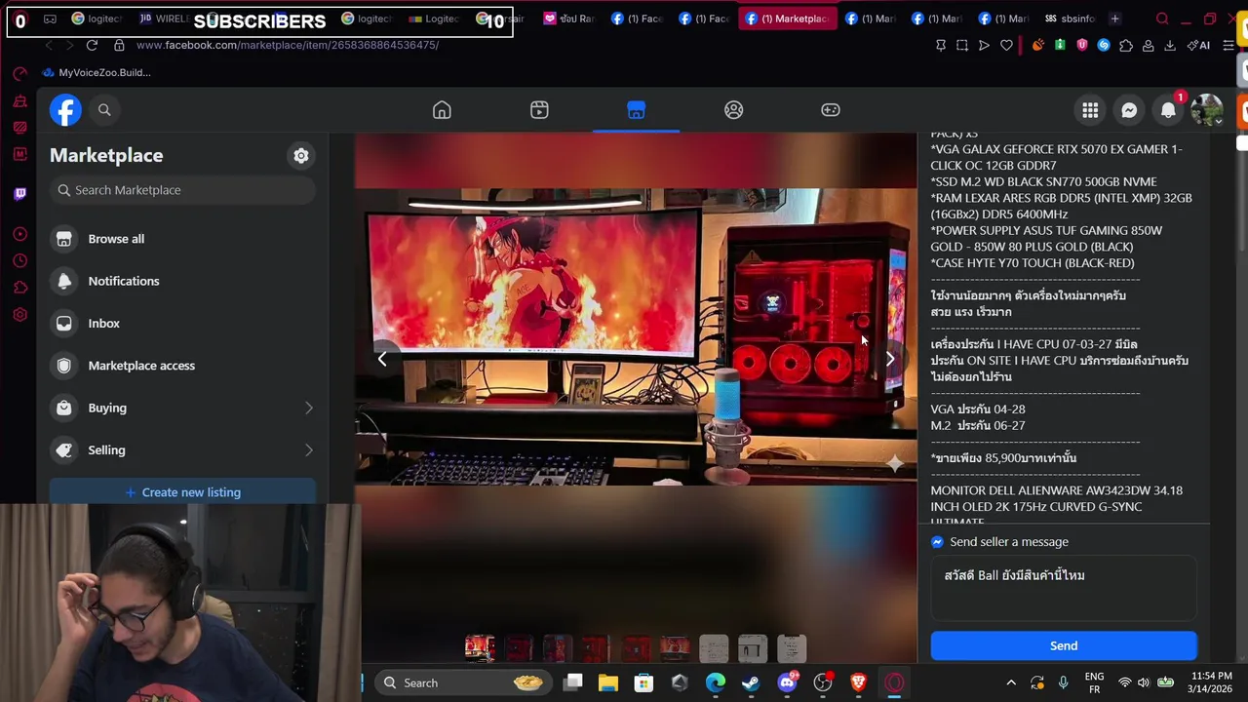The width and height of the screenshot is (1248, 702).
Task: Open a new browser tab with plus
Action: 1114,19
